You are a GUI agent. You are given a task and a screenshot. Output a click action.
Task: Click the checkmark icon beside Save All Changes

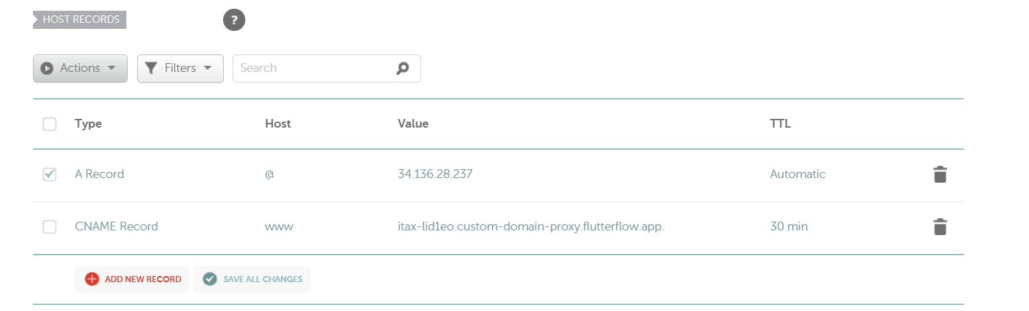click(x=210, y=279)
